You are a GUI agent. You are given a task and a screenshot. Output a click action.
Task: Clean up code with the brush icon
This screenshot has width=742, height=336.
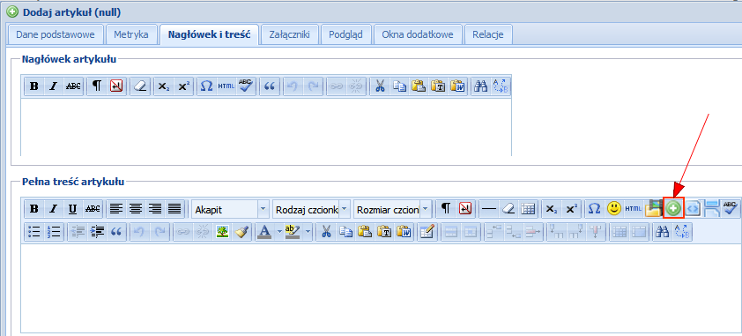(241, 231)
